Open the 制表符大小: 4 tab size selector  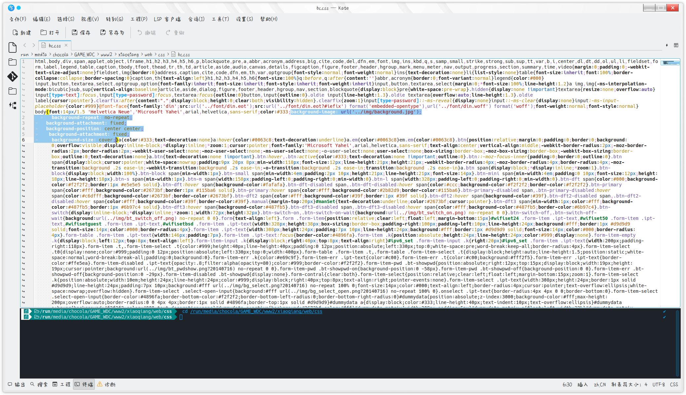[629, 384]
